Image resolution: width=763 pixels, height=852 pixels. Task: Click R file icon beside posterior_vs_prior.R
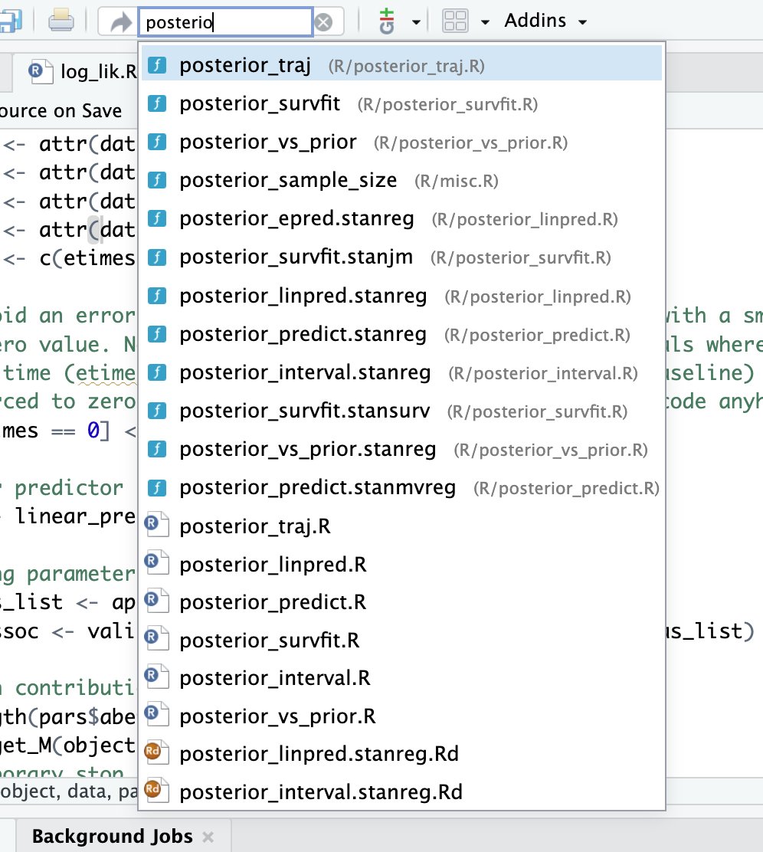coord(156,715)
